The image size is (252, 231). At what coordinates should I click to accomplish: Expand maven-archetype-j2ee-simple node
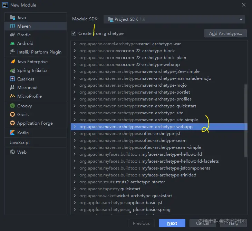[x=75, y=71]
